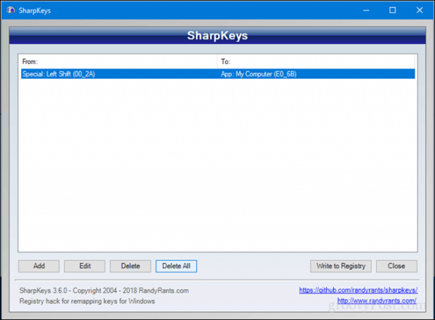Write mappings to the Registry
Viewport: 435px width, 320px height.
point(341,266)
